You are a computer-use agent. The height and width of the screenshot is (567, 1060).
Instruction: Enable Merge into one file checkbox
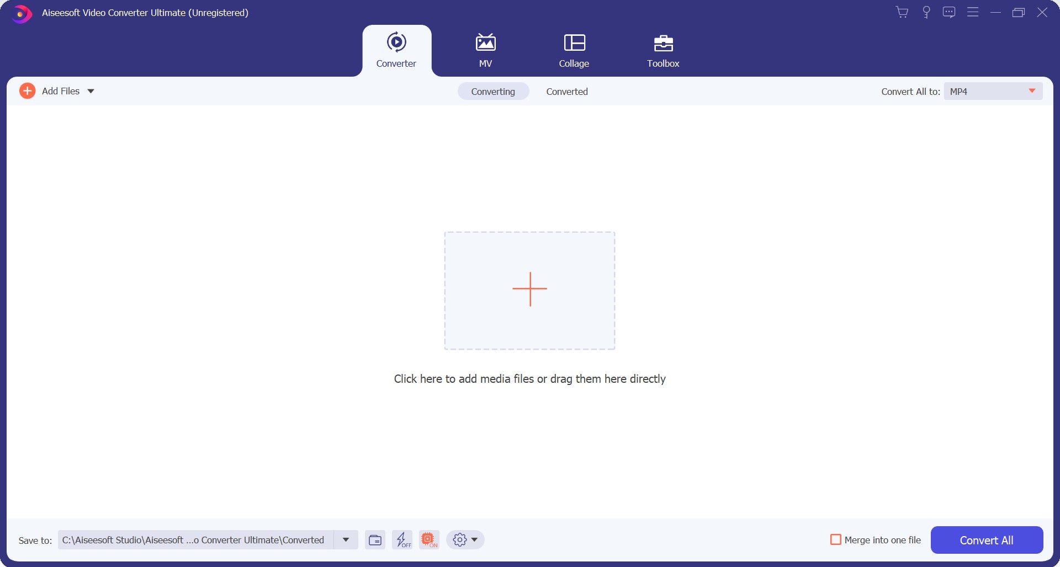(x=836, y=539)
